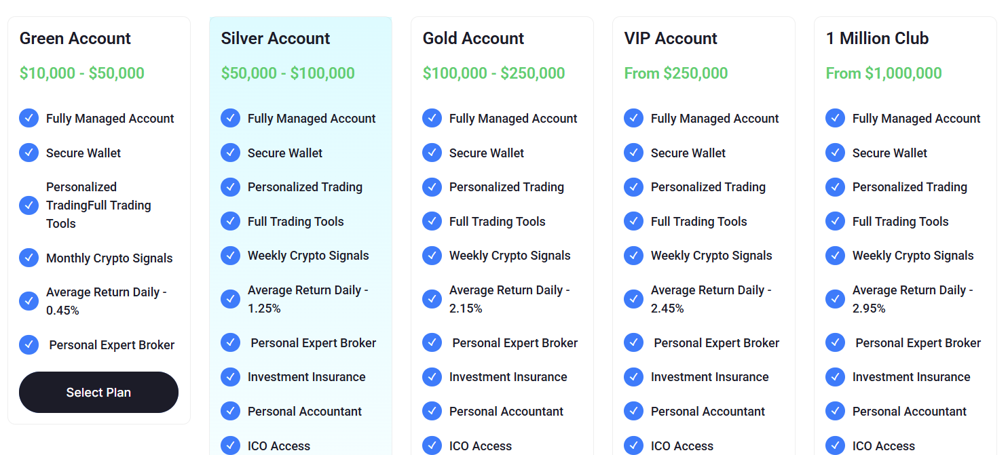Click check icon next to Gold Account ICO Access
This screenshot has height=455, width=1008.
coord(432,446)
